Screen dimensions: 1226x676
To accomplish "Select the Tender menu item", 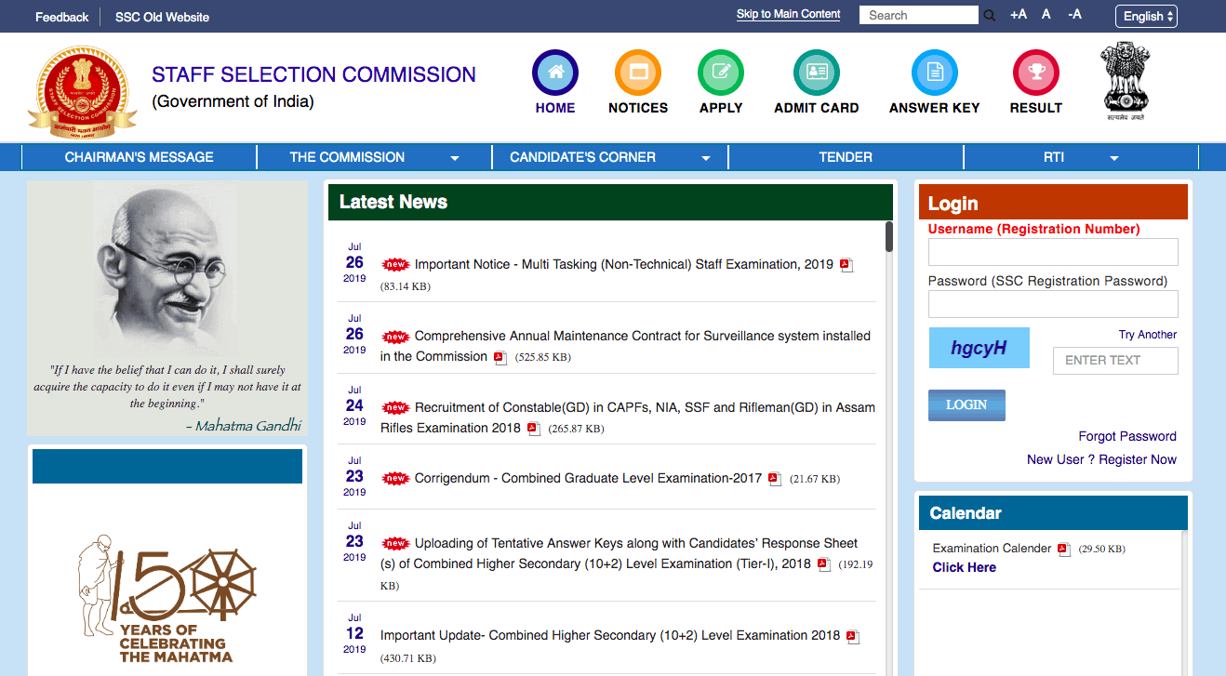I will click(x=845, y=157).
